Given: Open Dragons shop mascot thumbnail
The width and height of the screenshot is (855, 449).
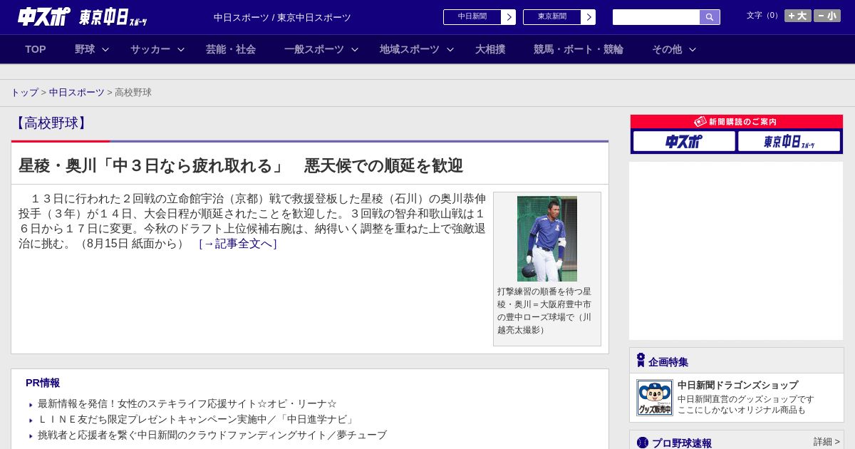Looking at the screenshot, I should [x=655, y=398].
